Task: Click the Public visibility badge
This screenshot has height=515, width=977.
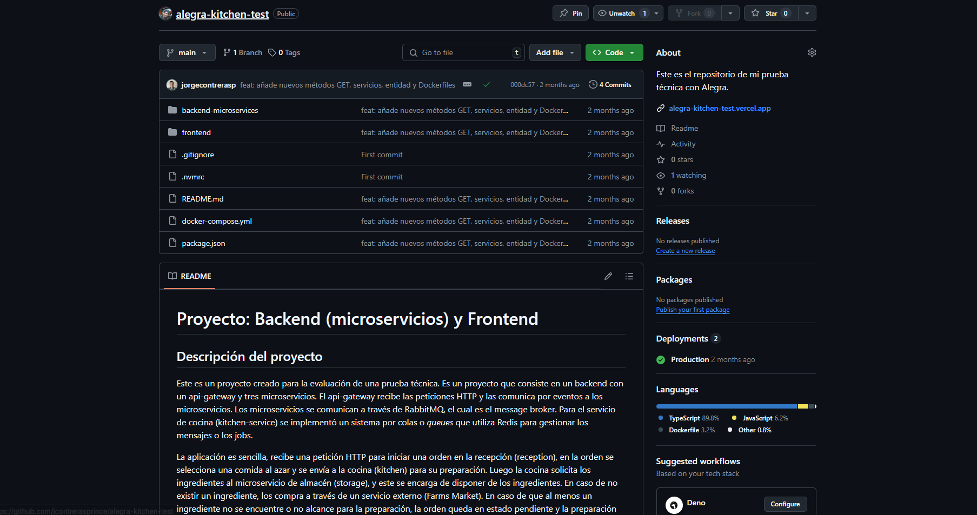Action: 286,14
